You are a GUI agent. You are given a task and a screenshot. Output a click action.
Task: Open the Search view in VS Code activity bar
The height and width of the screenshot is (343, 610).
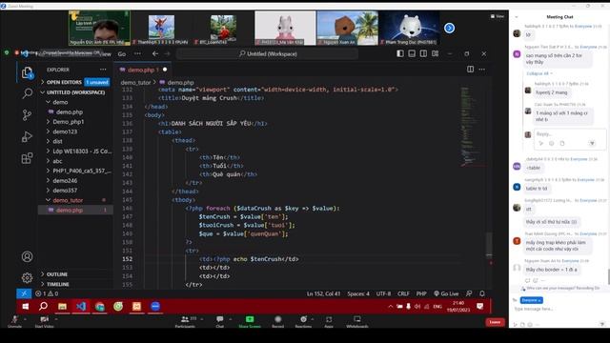click(x=28, y=93)
